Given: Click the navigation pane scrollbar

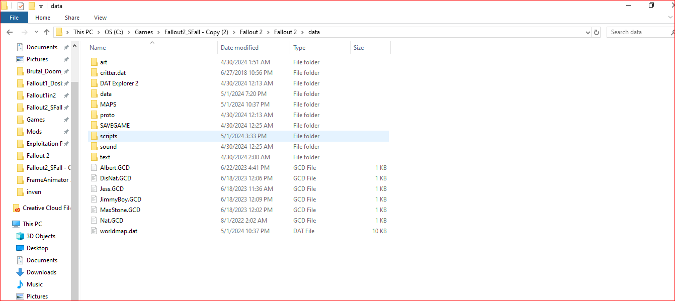Looking at the screenshot, I should click(x=75, y=191).
